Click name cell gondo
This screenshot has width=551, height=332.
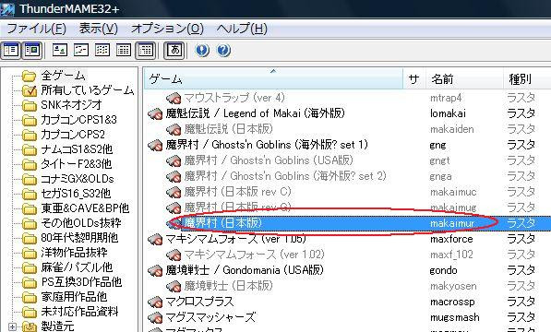[x=443, y=270]
